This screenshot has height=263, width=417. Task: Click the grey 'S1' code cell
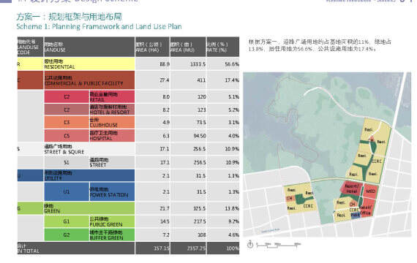(67, 162)
